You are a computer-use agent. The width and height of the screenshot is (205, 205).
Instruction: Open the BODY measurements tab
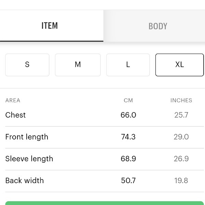tap(158, 26)
